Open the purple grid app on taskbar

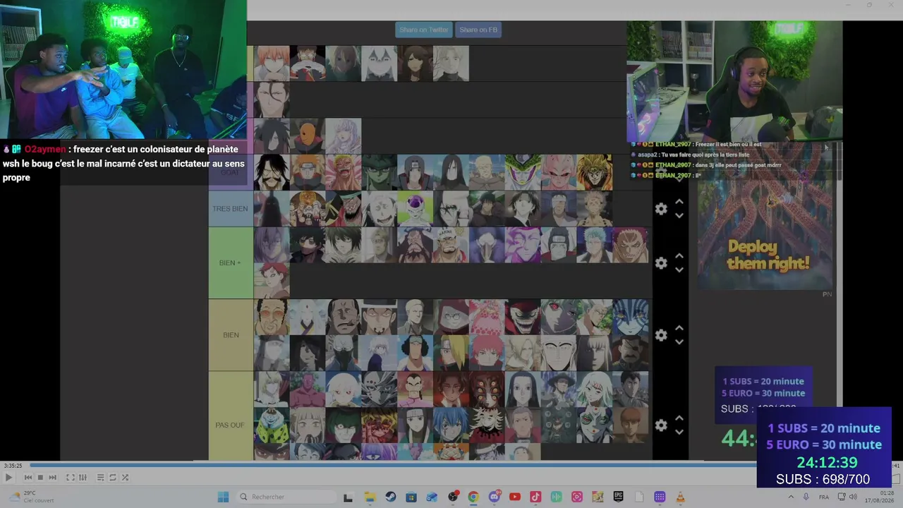click(660, 497)
